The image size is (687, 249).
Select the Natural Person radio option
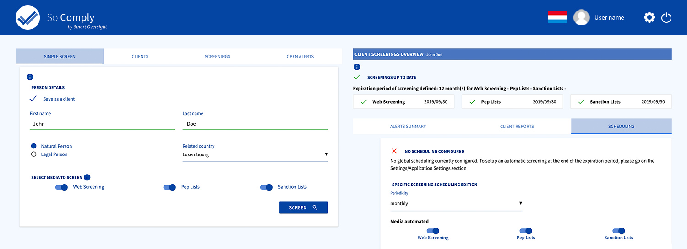pyautogui.click(x=33, y=146)
